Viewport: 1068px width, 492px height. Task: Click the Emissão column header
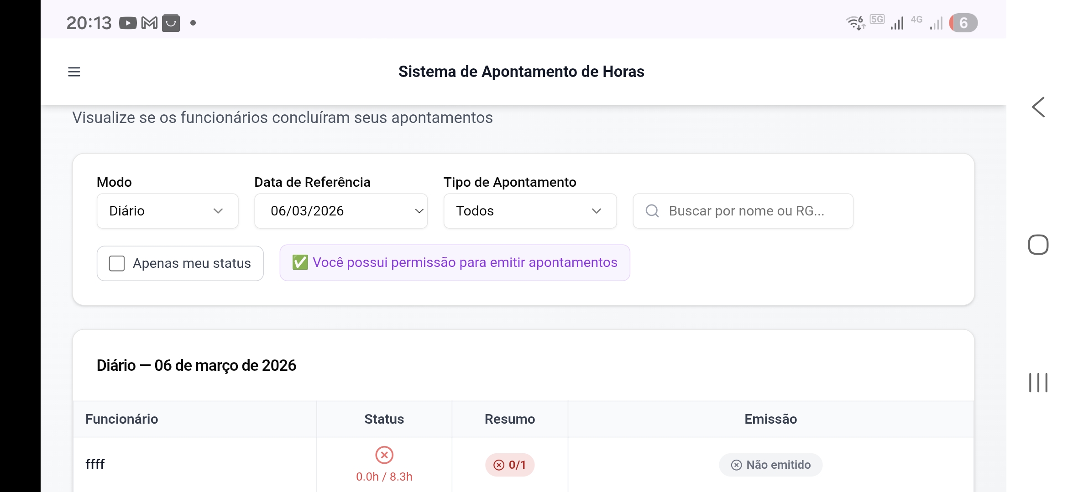(x=771, y=419)
